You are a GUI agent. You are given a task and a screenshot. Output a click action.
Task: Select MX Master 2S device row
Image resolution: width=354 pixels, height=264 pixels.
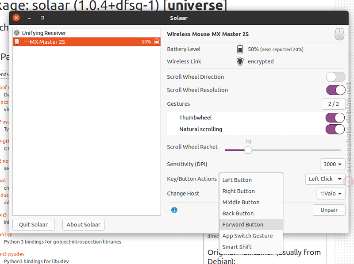(x=87, y=42)
